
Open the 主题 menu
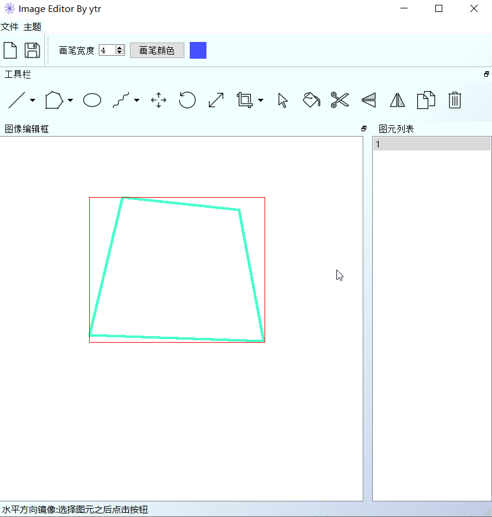click(x=32, y=27)
